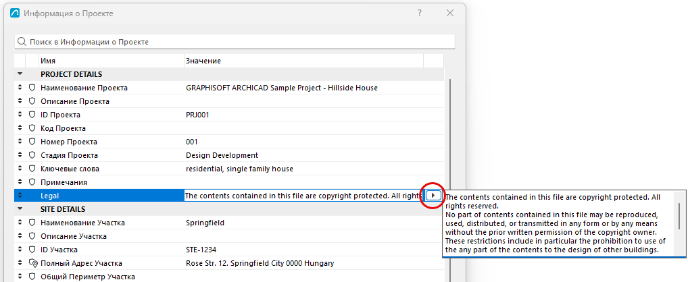The width and height of the screenshot is (688, 282).
Task: Click the Springfield site name value
Action: pyautogui.click(x=205, y=223)
